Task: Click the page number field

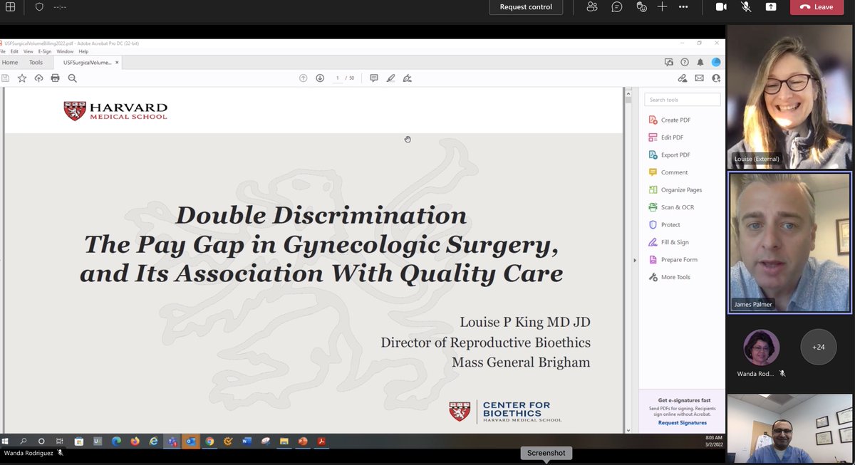Action: tap(338, 78)
